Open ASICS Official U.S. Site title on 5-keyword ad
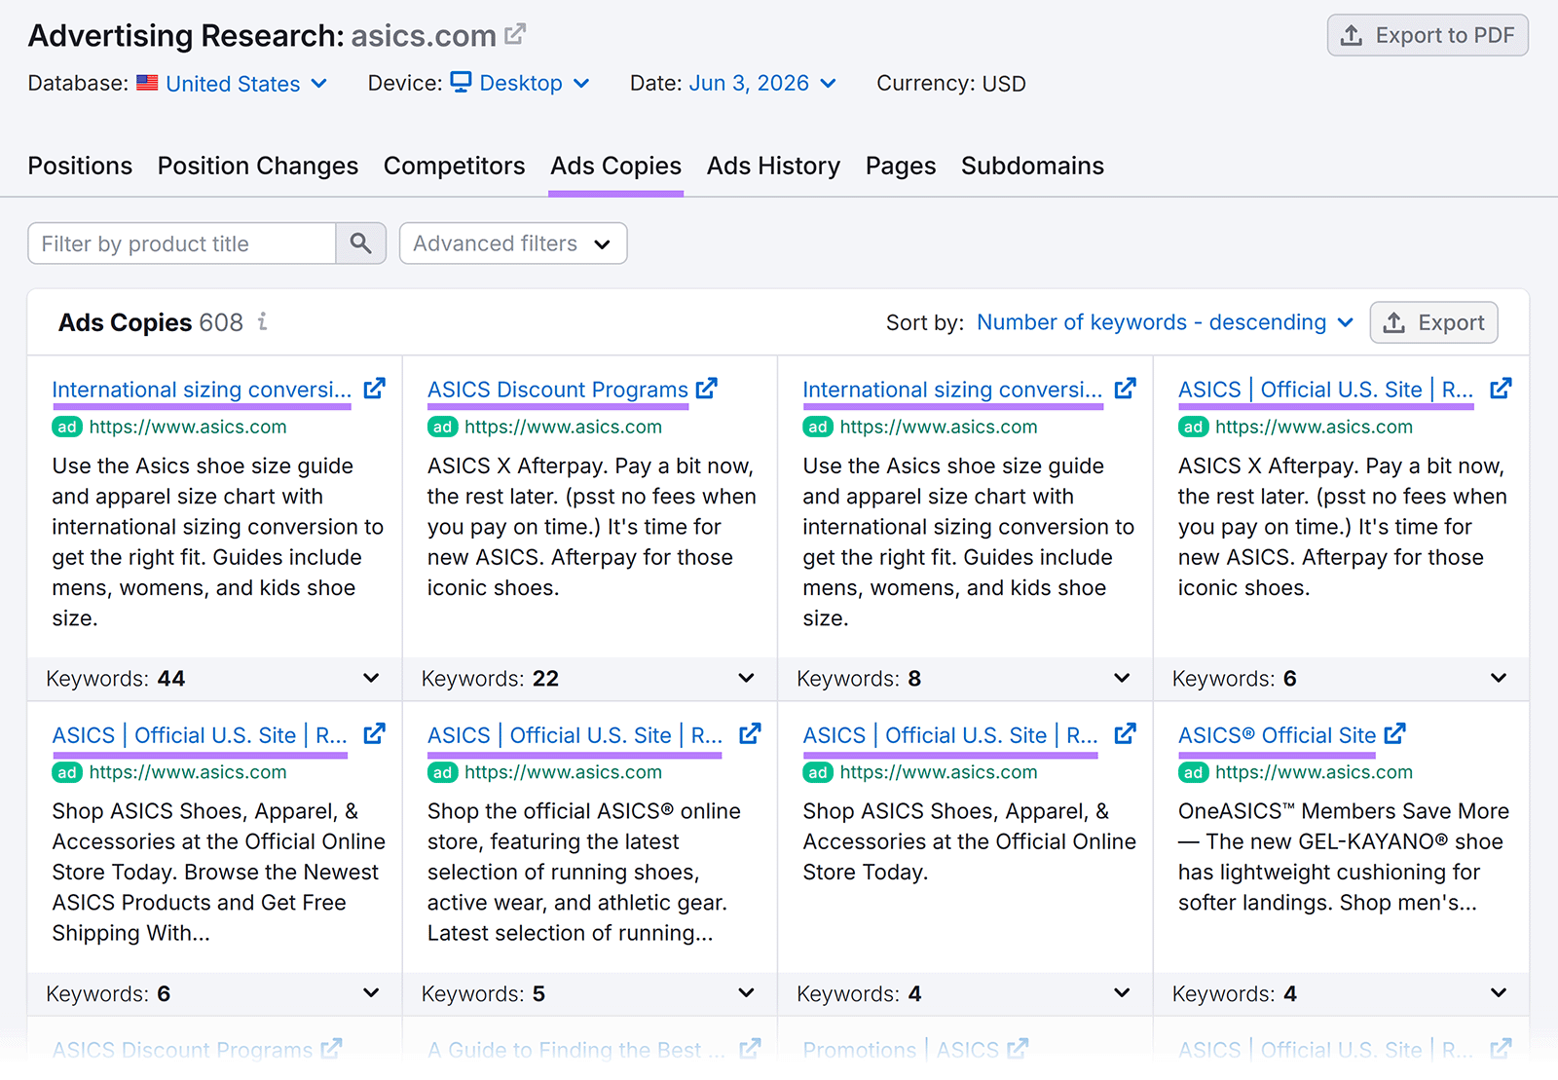The width and height of the screenshot is (1558, 1080). [575, 735]
